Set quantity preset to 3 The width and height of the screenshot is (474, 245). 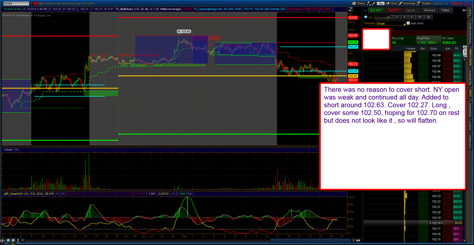(404, 17)
